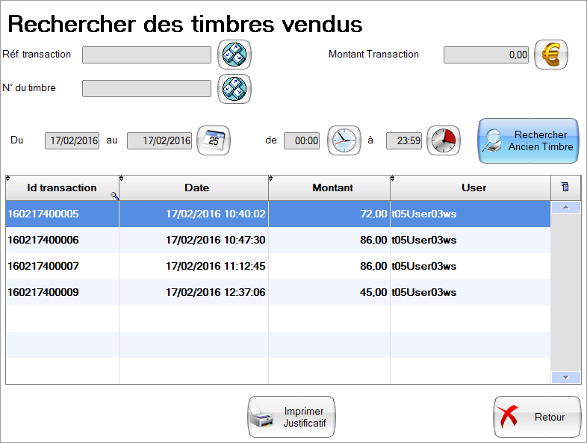Click the Réf. transaction input field

pos(146,55)
